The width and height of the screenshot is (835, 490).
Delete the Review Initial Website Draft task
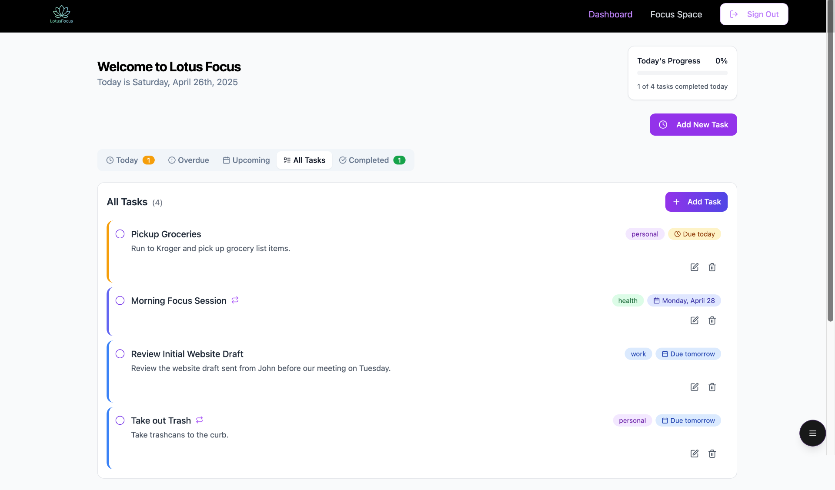pyautogui.click(x=712, y=387)
